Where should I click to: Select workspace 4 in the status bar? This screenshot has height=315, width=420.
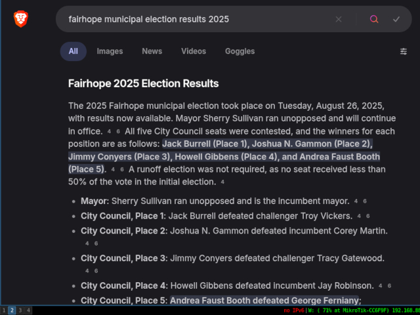pos(28,310)
